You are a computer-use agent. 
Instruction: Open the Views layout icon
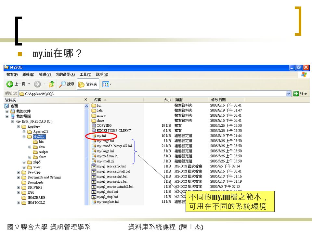click(105, 84)
